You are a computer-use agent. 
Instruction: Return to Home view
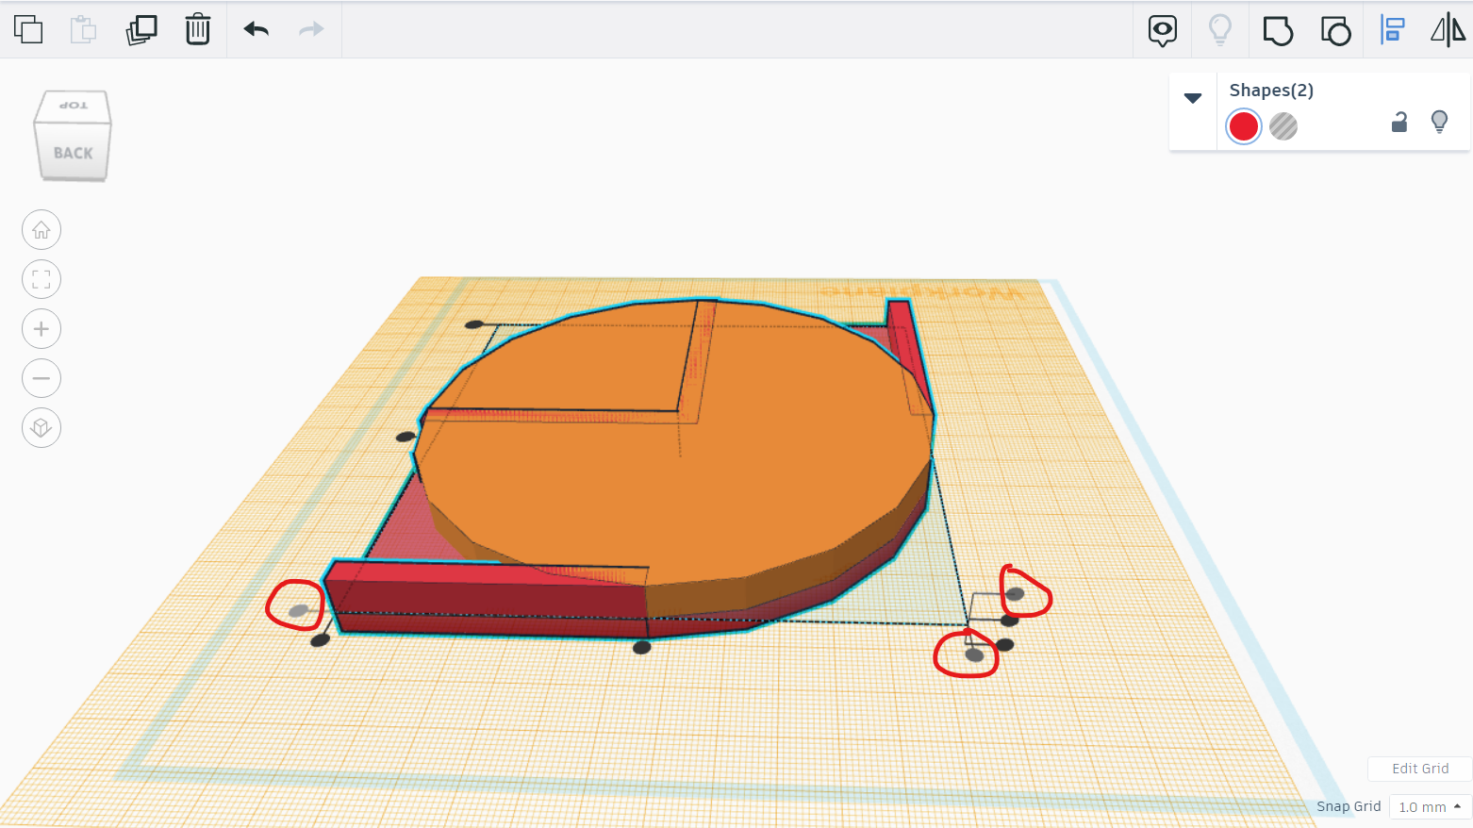pos(41,230)
